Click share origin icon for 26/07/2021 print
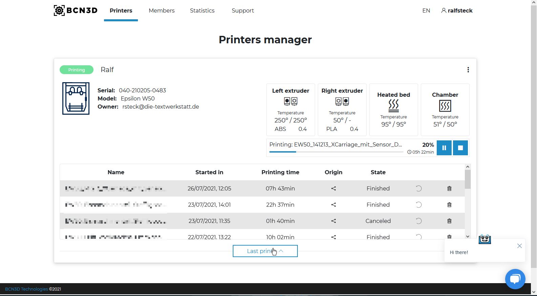Viewport: 537px width, 296px height. [x=334, y=188]
